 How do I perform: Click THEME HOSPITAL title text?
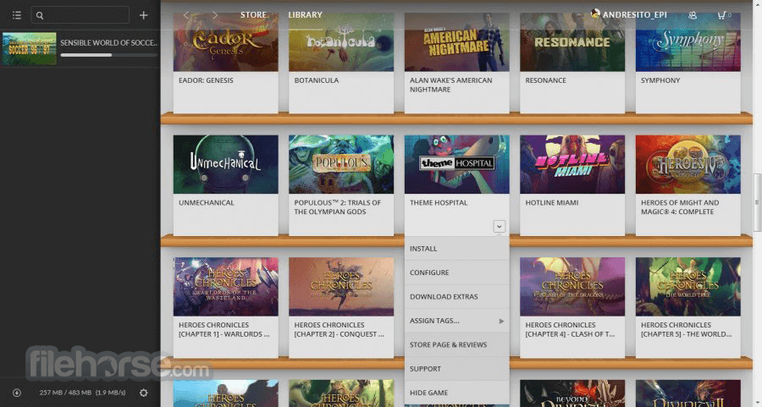(439, 202)
